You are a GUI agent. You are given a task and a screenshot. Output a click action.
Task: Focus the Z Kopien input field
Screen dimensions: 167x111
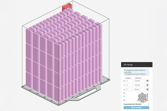tap(129, 90)
